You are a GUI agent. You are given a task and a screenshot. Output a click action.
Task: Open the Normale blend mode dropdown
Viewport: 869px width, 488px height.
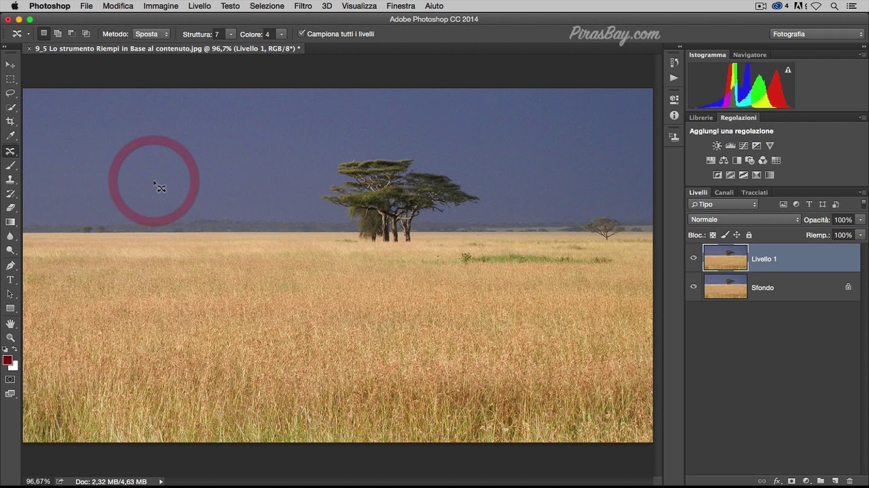click(745, 220)
